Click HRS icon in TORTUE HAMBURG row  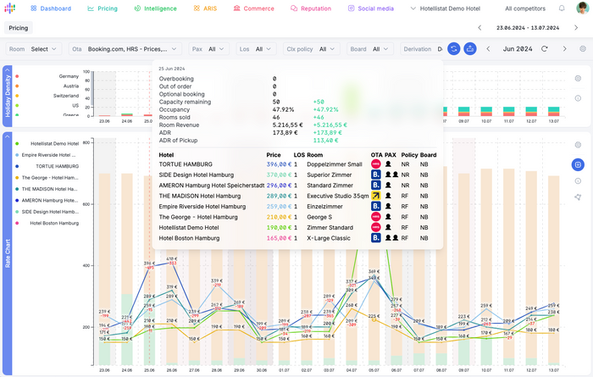[x=375, y=164]
